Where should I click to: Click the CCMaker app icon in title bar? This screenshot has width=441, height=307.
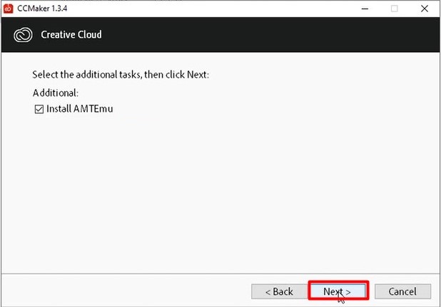point(8,9)
